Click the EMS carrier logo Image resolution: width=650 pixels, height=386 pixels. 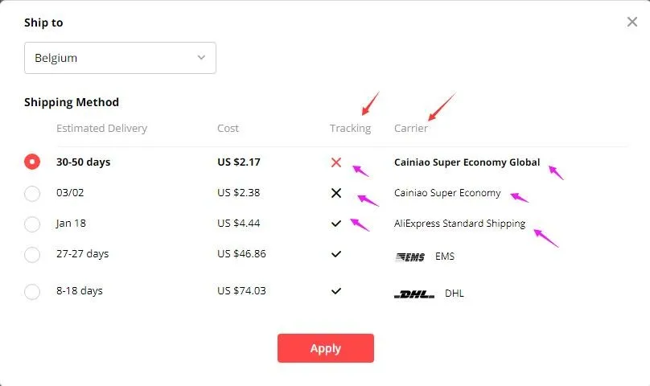[409, 257]
